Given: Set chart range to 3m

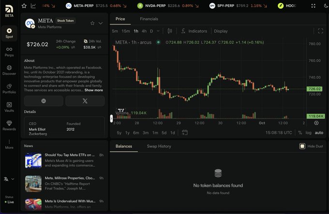Looking at the screenshot, I should (x=146, y=133).
